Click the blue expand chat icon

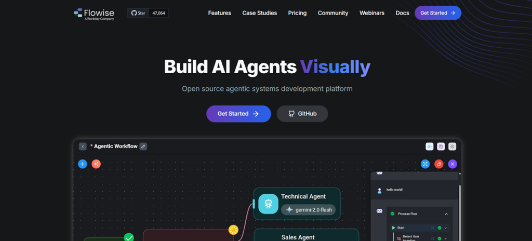tap(425, 164)
